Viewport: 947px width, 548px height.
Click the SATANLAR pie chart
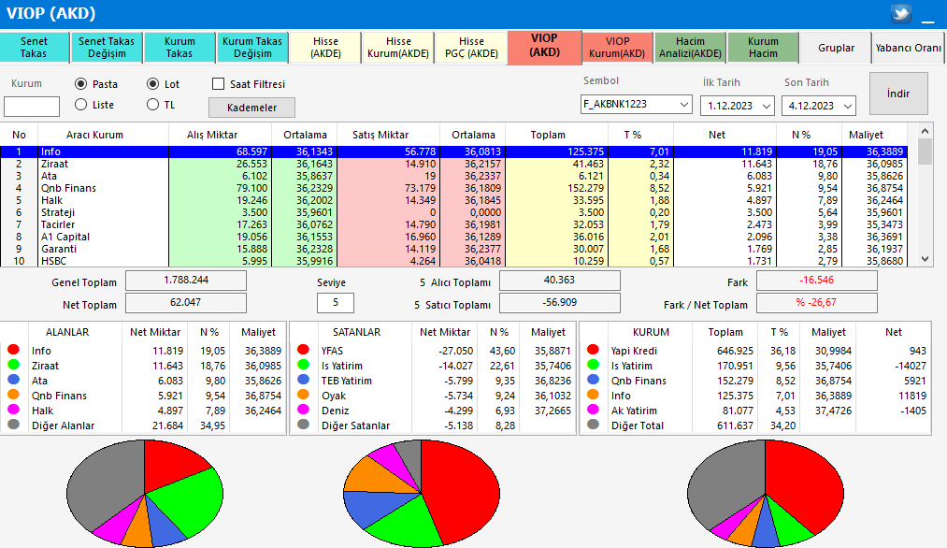422,493
